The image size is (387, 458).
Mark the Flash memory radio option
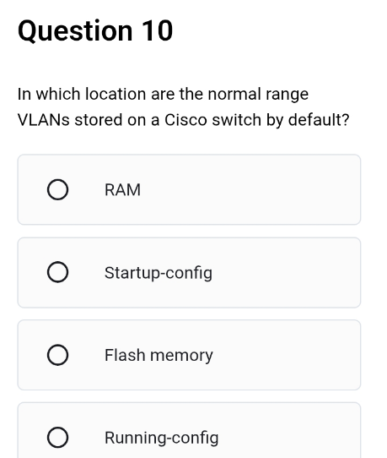click(57, 355)
